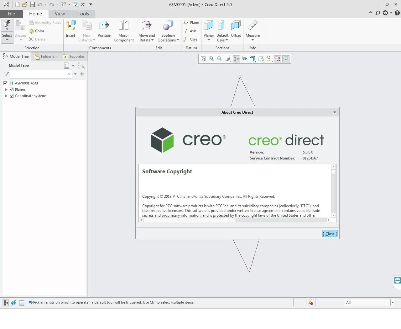Save the model with the floppy disk icon
Screen dimensions: 401x329
click(32, 4)
